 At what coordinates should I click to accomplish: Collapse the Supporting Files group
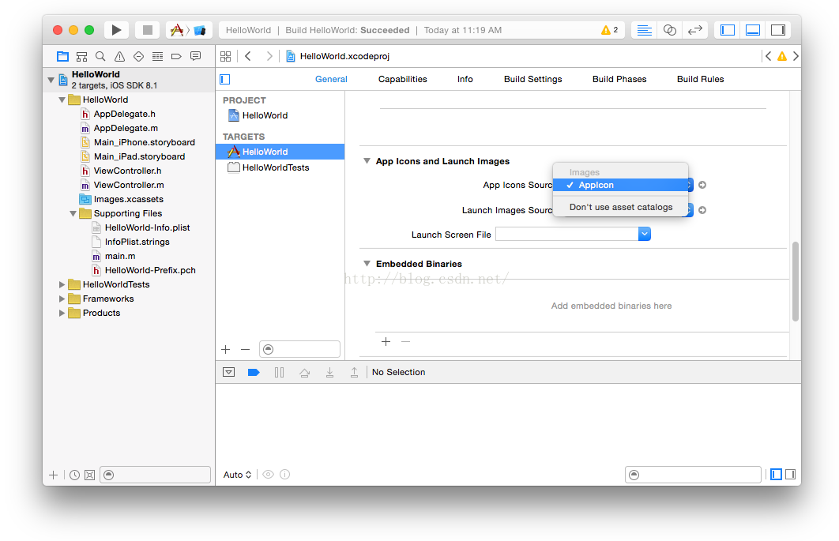(73, 213)
